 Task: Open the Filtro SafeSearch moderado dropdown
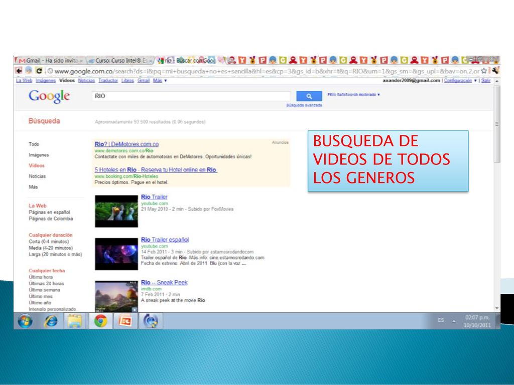tap(353, 95)
